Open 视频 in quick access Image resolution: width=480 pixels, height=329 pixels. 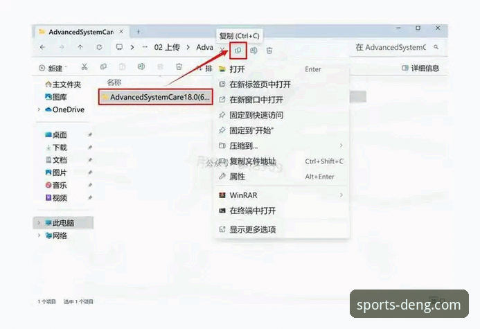coord(55,197)
